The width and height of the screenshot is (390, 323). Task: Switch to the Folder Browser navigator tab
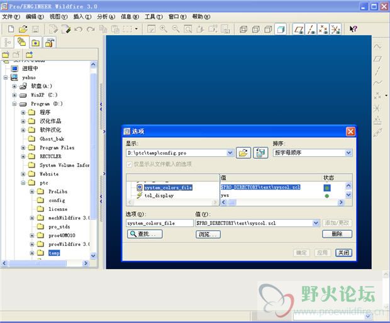tap(22, 42)
